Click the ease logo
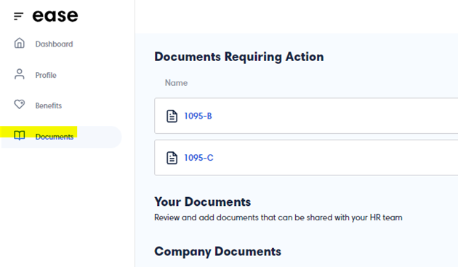Screen dimensions: 458x267 tap(55, 16)
